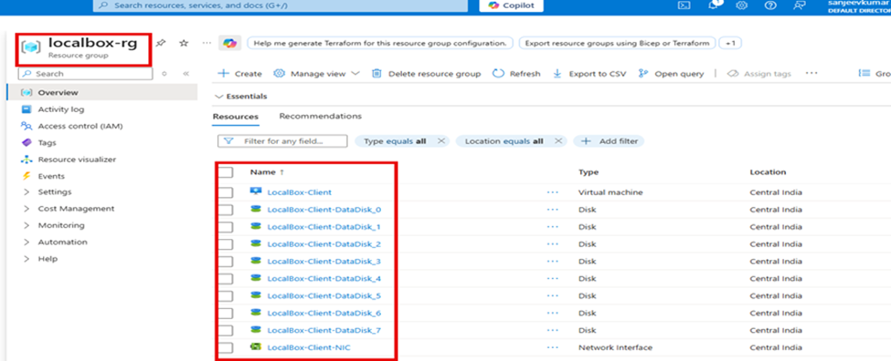891x361 pixels.
Task: Open the Manage view dropdown
Action: point(317,74)
